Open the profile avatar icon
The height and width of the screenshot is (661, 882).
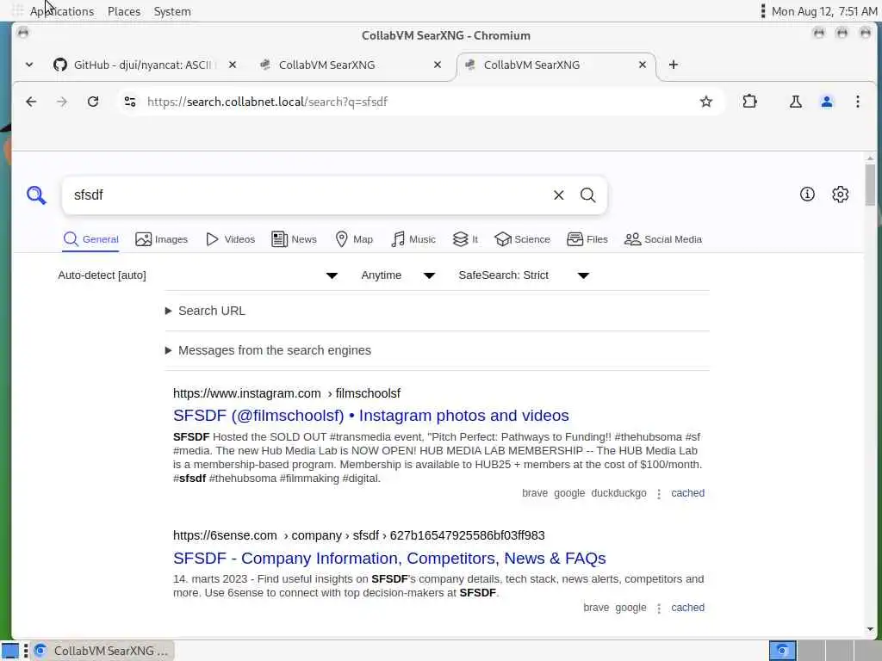(827, 102)
